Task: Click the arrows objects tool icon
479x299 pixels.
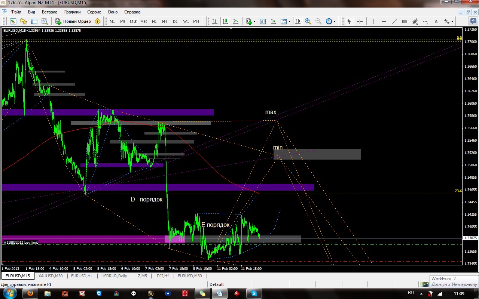Action: coord(447,21)
